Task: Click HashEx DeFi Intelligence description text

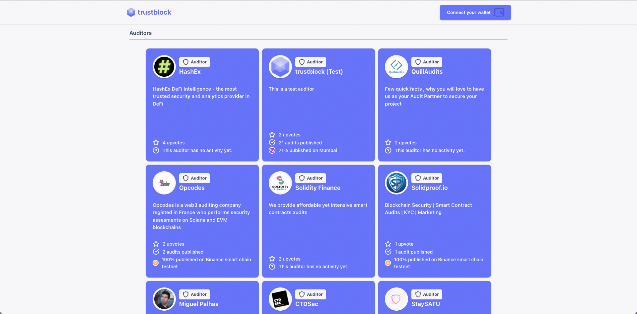Action: click(x=201, y=96)
